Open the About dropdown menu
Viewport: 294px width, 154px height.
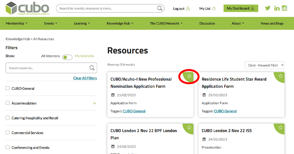tap(238, 24)
